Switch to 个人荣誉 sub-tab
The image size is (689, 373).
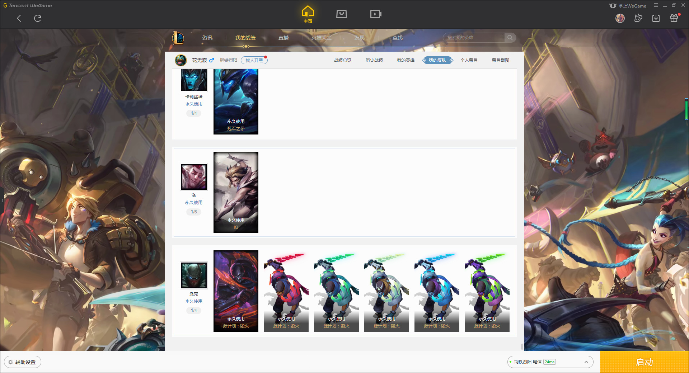point(469,60)
